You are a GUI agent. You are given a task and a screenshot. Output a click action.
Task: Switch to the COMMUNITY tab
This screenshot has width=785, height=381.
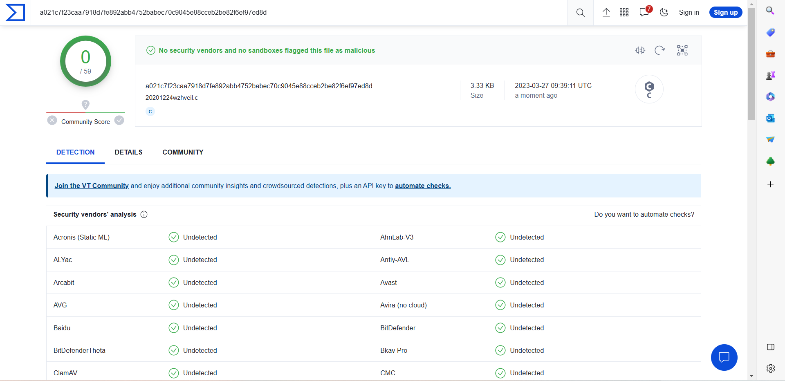183,152
